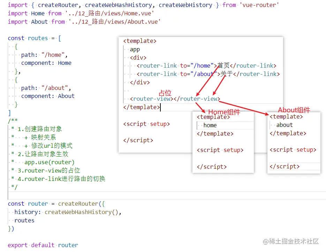Image resolution: width=326 pixels, height=252 pixels.
Task: Click the 'component: Home' line
Action: [46, 63]
